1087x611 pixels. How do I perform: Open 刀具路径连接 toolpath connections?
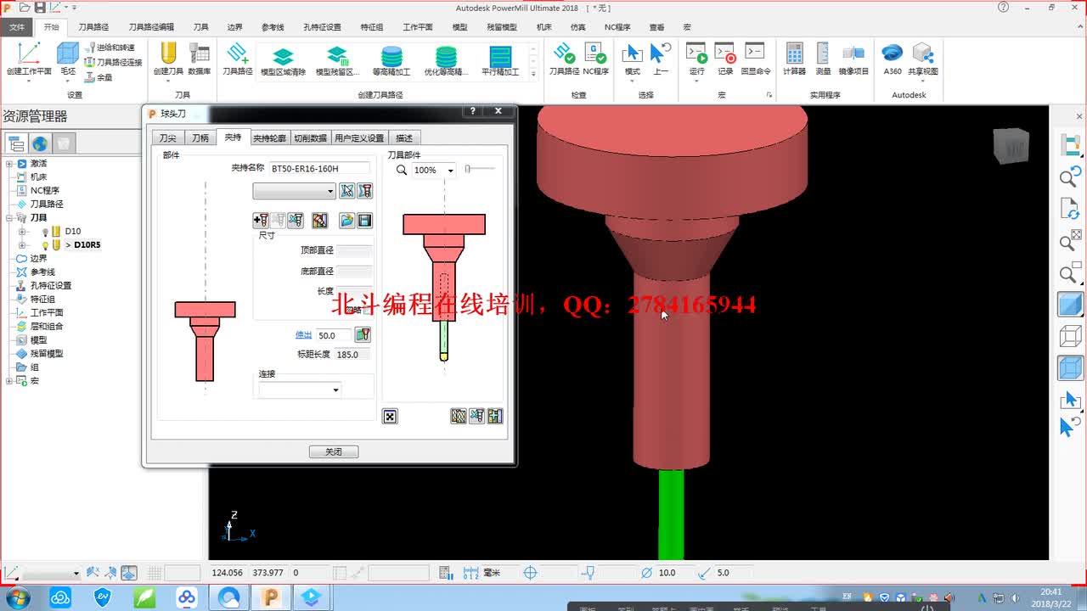pyautogui.click(x=113, y=62)
